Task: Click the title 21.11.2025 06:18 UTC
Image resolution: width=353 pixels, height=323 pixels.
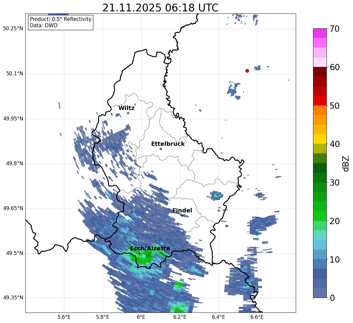Action: (x=160, y=8)
